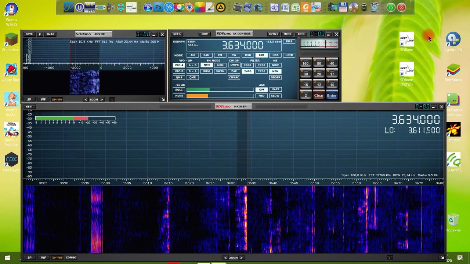Open SETT. in the RX Control panel
The height and width of the screenshot is (264, 470).
coord(177,34)
